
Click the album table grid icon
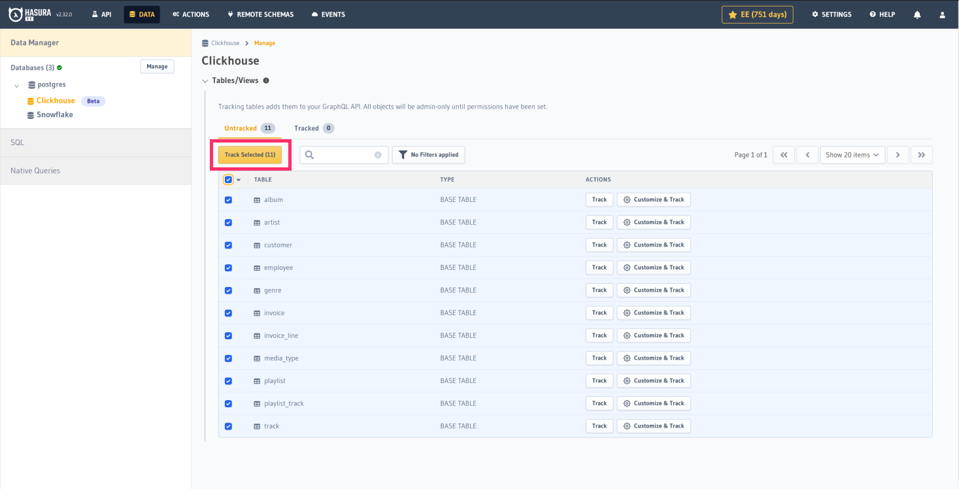click(x=257, y=200)
